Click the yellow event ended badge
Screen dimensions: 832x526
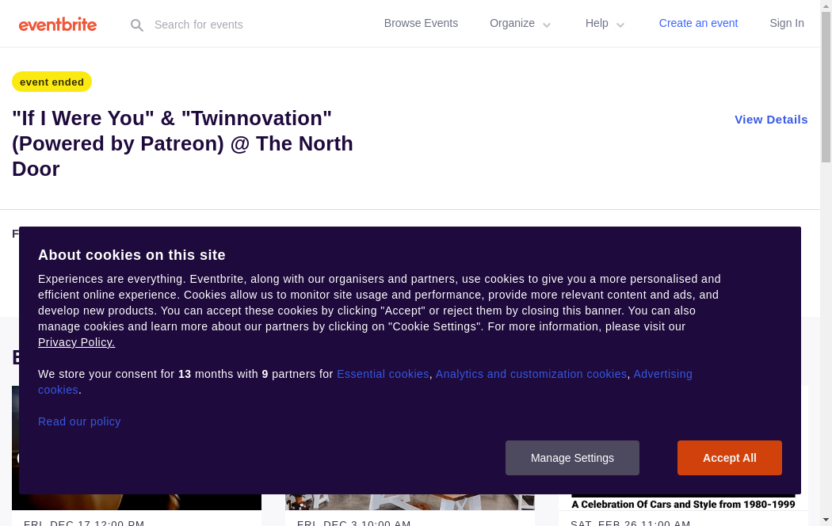(x=52, y=82)
